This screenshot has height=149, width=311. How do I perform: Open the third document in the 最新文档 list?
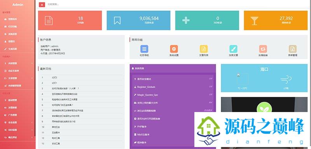[81, 88]
